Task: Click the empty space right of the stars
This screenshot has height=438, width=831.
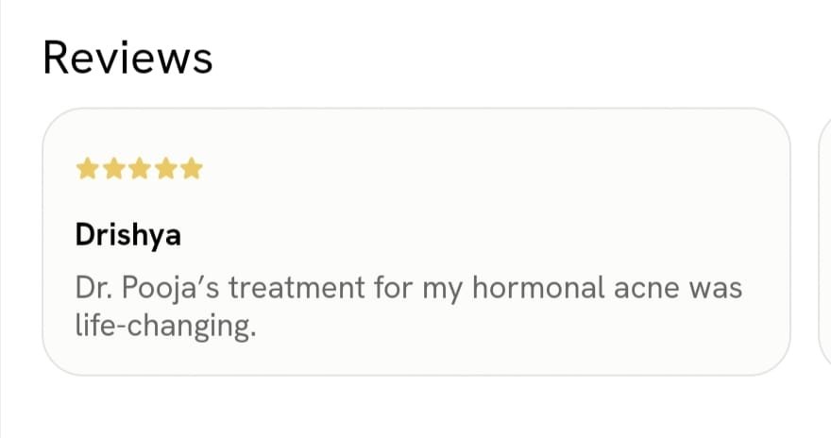Action: [472, 170]
